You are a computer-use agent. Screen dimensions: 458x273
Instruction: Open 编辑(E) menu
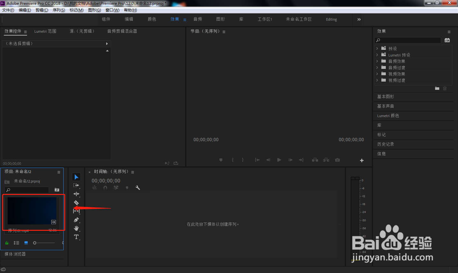coord(25,10)
